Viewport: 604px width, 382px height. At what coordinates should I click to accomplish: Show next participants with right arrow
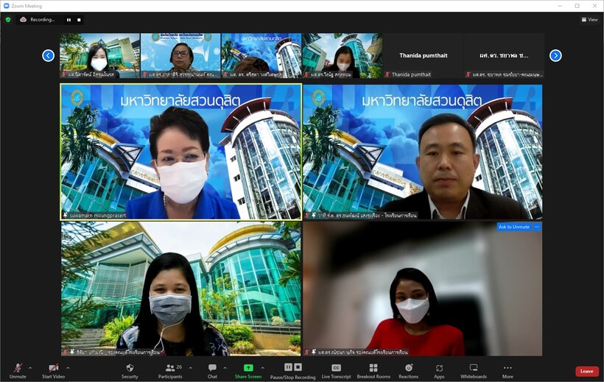point(555,55)
